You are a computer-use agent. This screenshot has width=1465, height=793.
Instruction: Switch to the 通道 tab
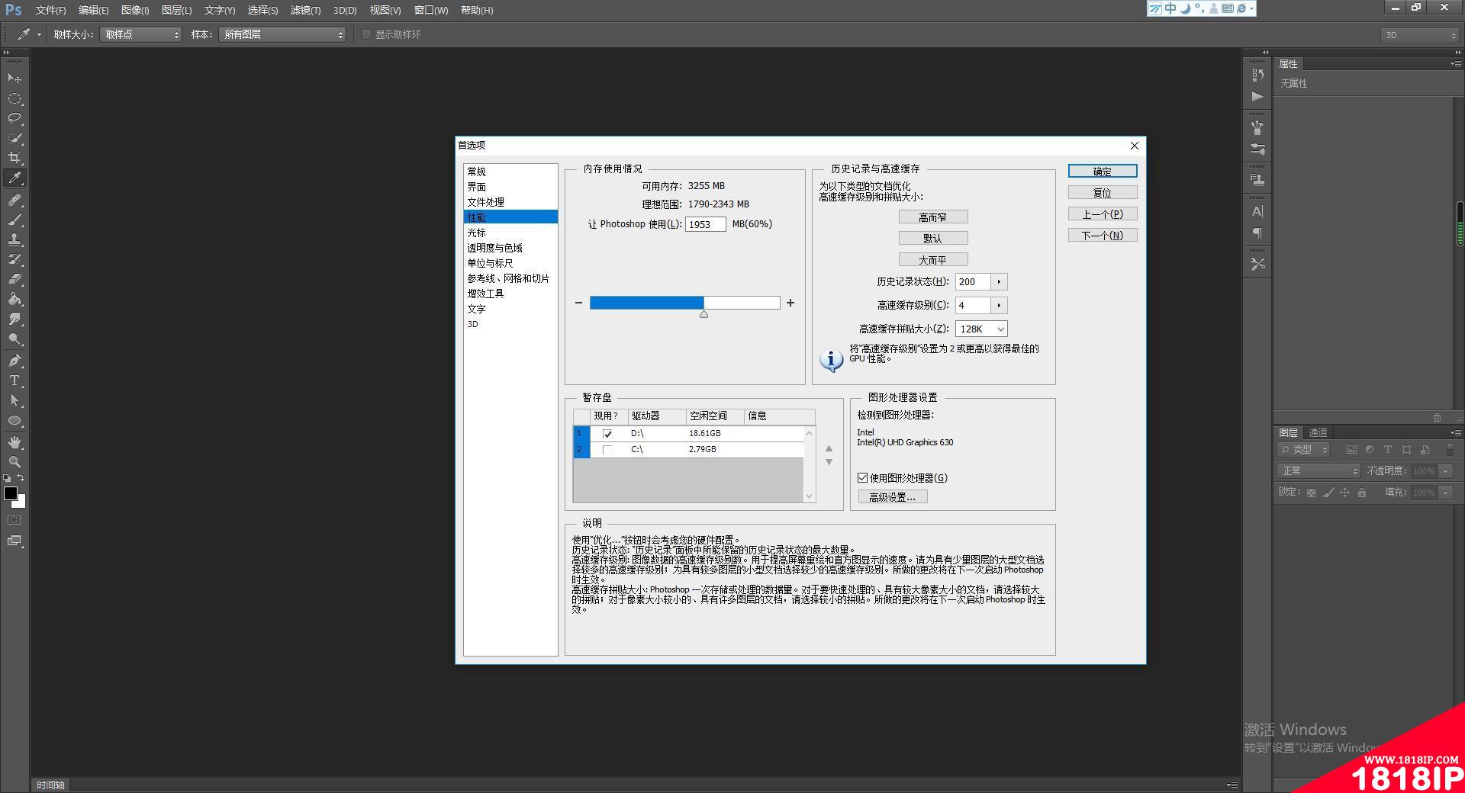[x=1318, y=432]
